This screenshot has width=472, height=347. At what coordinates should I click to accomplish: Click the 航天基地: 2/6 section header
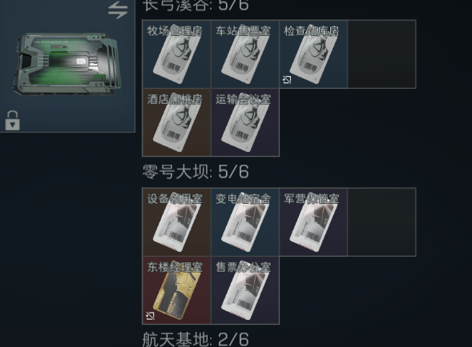196,340
